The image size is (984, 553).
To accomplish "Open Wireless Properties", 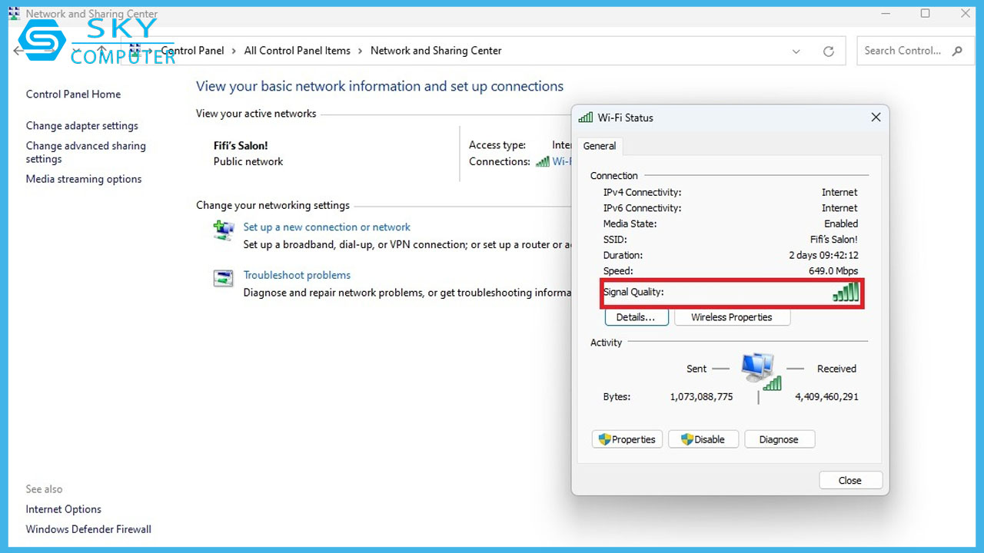I will coord(731,317).
